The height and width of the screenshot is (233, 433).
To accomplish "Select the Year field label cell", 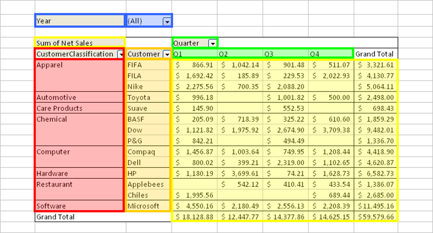I will click(x=80, y=21).
